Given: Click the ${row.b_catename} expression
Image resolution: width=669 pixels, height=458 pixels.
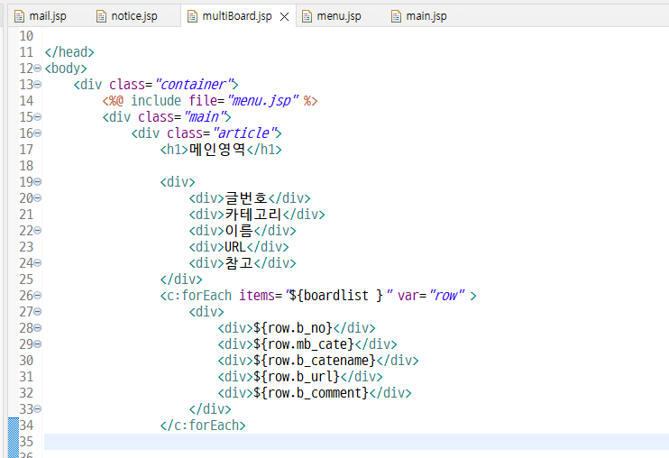Looking at the screenshot, I should [x=315, y=361].
